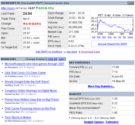Image resolution: width=135 pixels, height=125 pixels.
Task: Select Prev Close value 25.10
Action: 26,29
